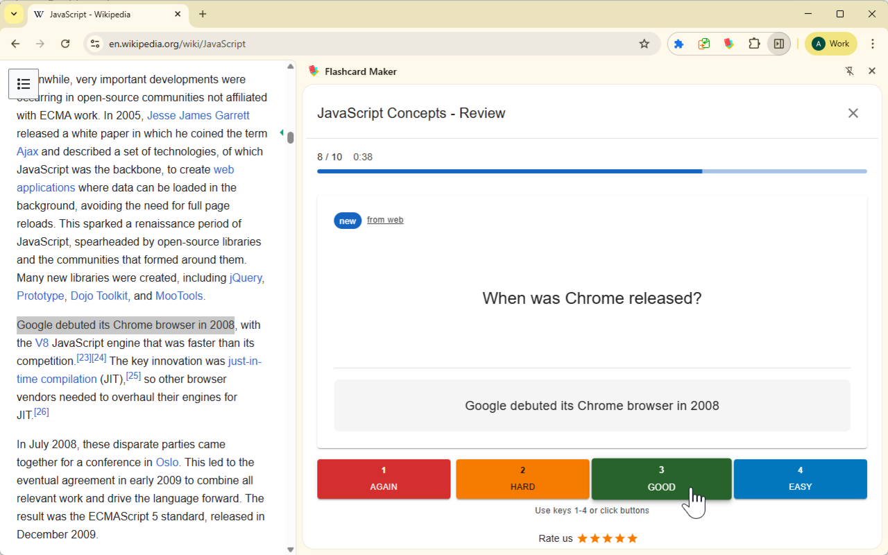Mark the flashcard as Hard
Image resolution: width=888 pixels, height=555 pixels.
pos(522,479)
